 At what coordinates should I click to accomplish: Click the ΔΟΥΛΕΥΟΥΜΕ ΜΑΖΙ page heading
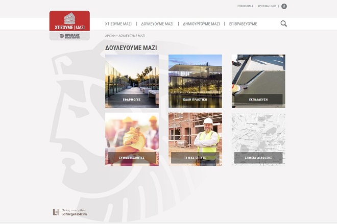131,47
